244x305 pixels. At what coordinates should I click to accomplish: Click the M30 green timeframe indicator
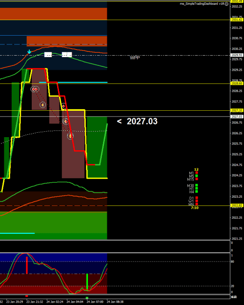click(x=197, y=185)
